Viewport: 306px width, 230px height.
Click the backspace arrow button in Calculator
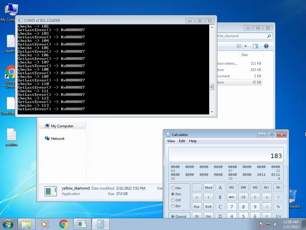[232, 197]
